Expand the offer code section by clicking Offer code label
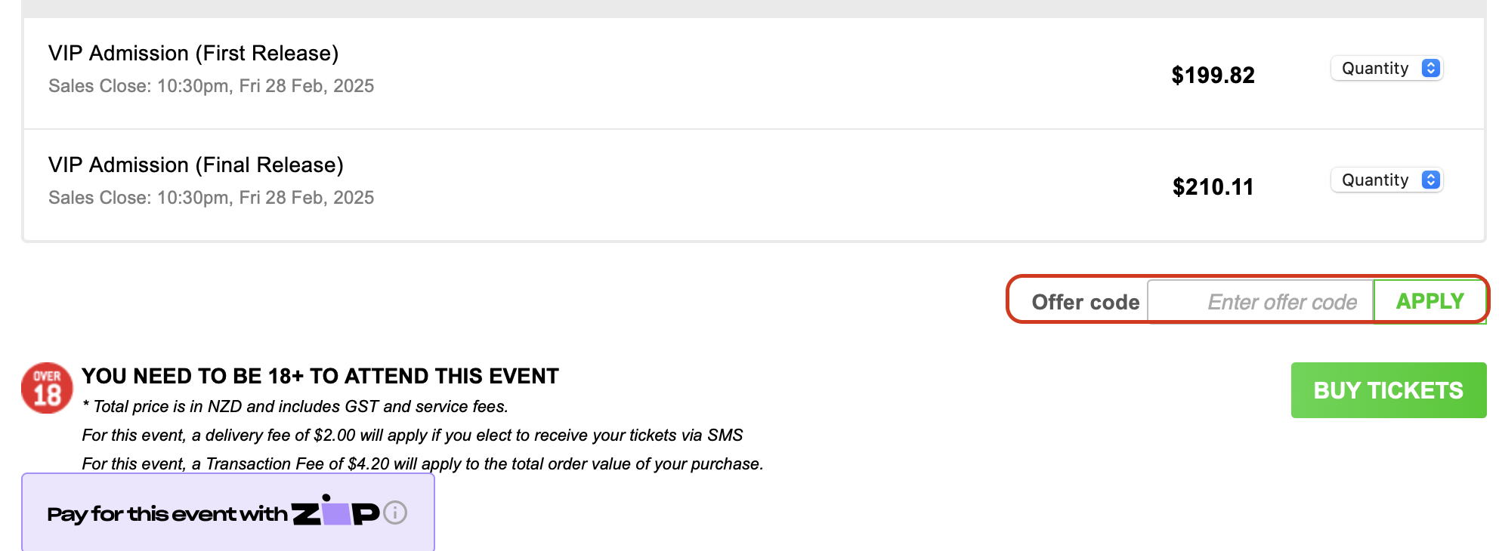Screen dimensions: 1499x551 tap(1085, 301)
